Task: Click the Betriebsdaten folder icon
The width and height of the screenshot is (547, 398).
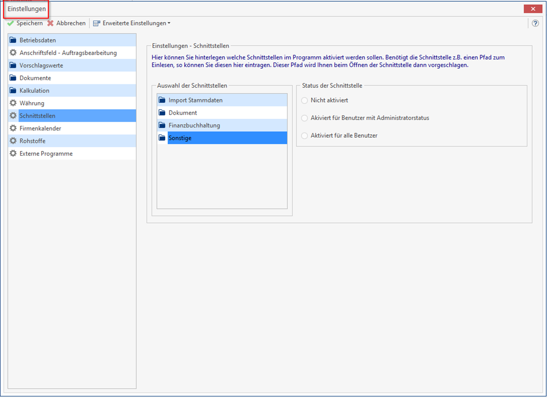Action: pyautogui.click(x=13, y=40)
